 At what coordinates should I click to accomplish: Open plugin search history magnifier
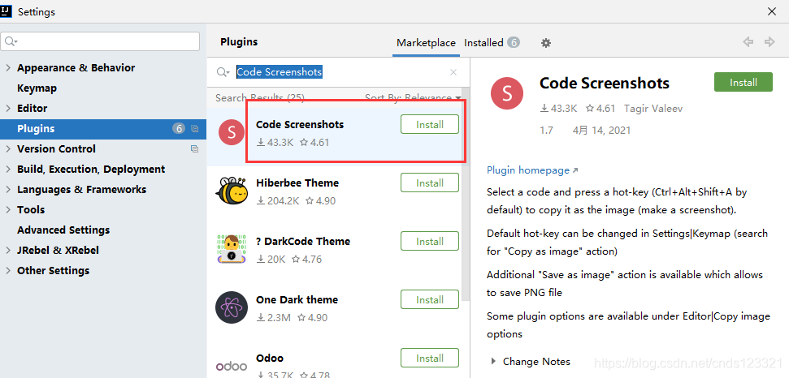(223, 72)
